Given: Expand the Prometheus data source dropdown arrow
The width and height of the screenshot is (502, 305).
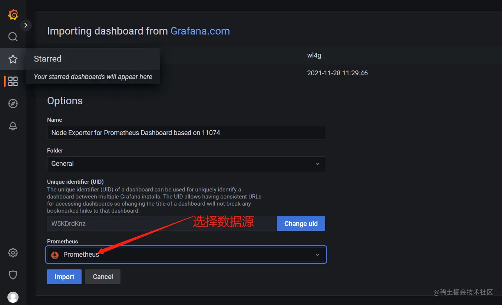Looking at the screenshot, I should (x=317, y=255).
